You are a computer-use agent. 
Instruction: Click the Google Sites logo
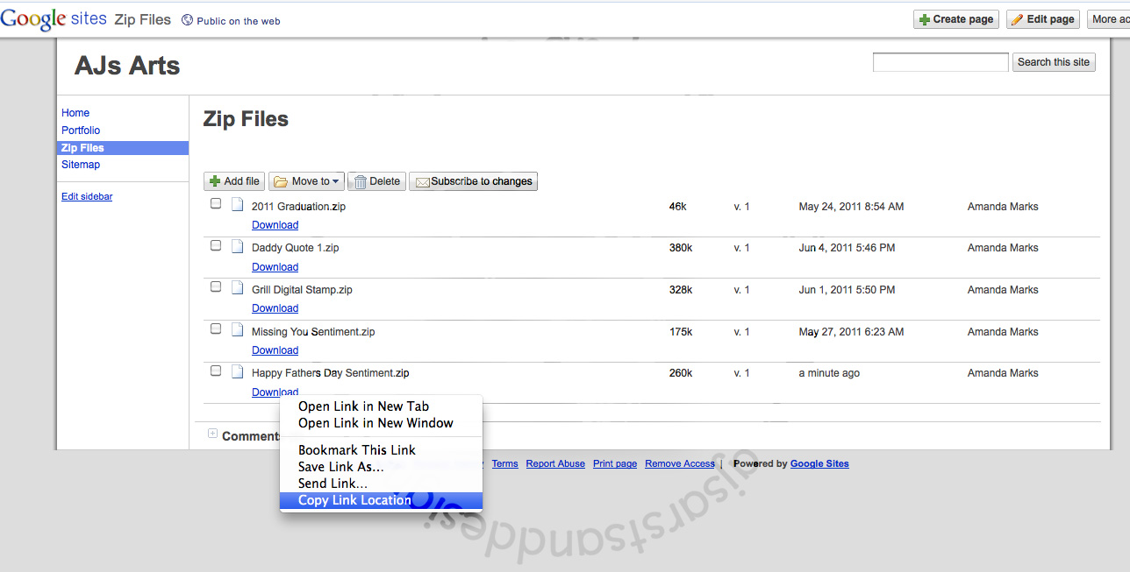(54, 19)
